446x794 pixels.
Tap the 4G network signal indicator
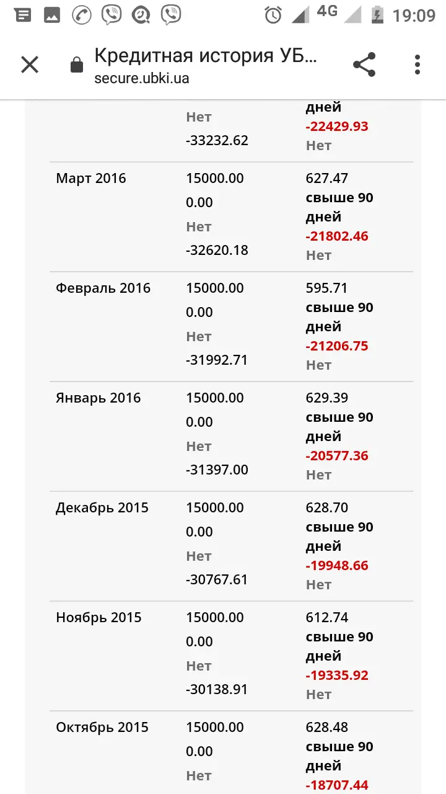[327, 12]
